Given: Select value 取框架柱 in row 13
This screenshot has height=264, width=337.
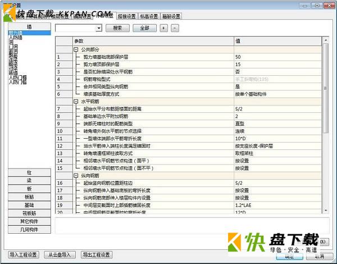Looking at the screenshot, I should 277,153.
